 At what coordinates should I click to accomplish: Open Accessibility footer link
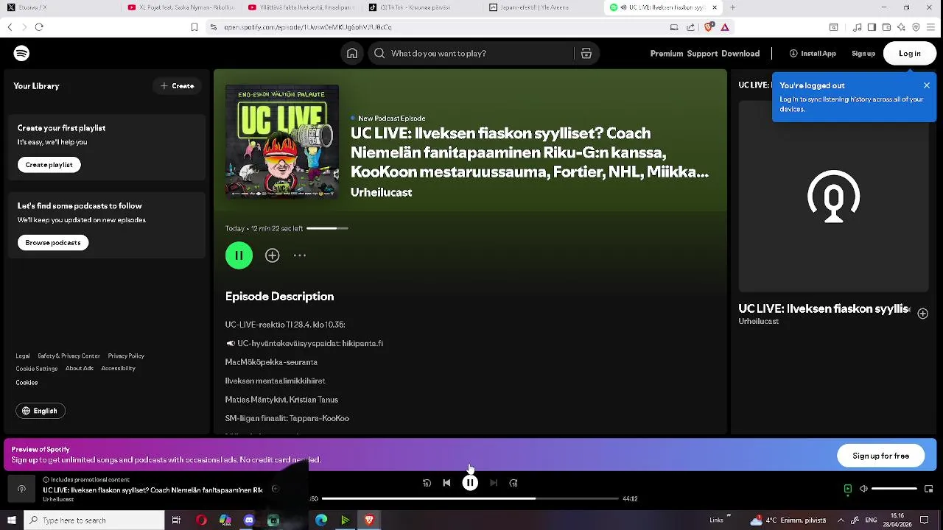118,368
